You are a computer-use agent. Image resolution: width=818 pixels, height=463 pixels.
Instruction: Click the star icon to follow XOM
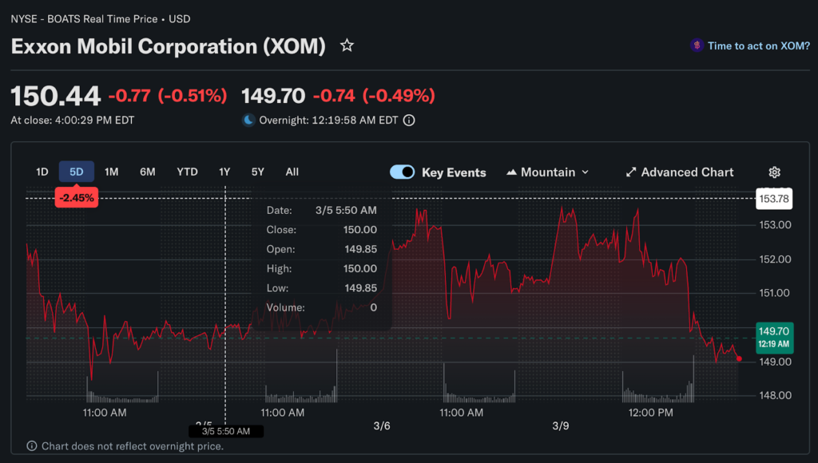tap(347, 46)
